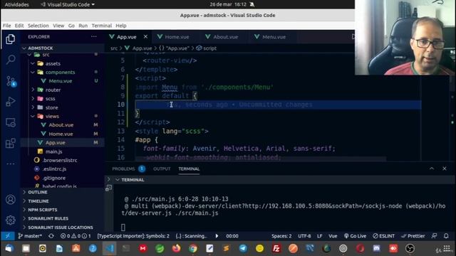Click the master branch indicator

(x=30, y=236)
